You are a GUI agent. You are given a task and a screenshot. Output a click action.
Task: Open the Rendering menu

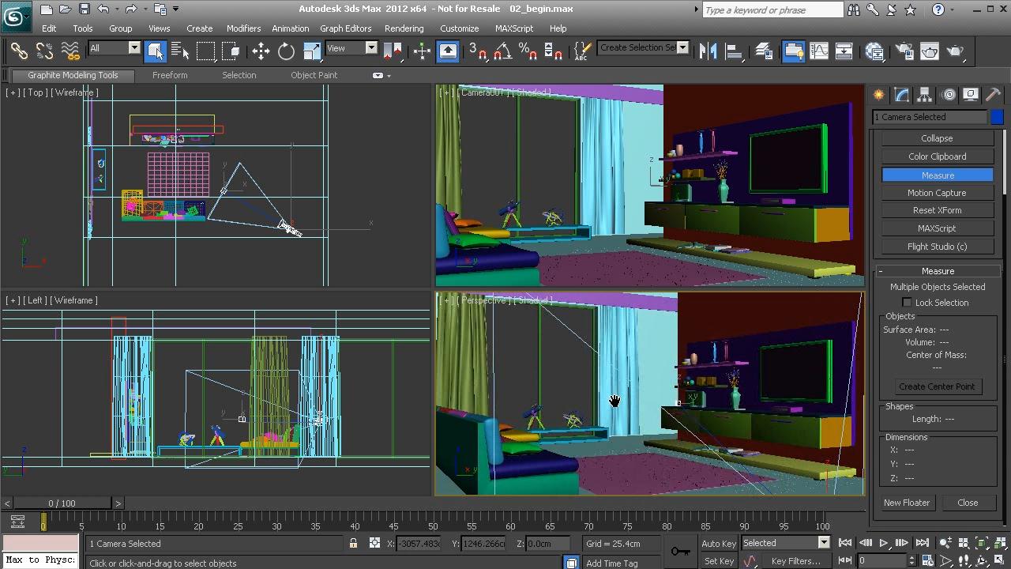pyautogui.click(x=404, y=28)
